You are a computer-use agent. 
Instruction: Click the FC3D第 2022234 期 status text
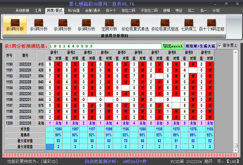(192, 162)
